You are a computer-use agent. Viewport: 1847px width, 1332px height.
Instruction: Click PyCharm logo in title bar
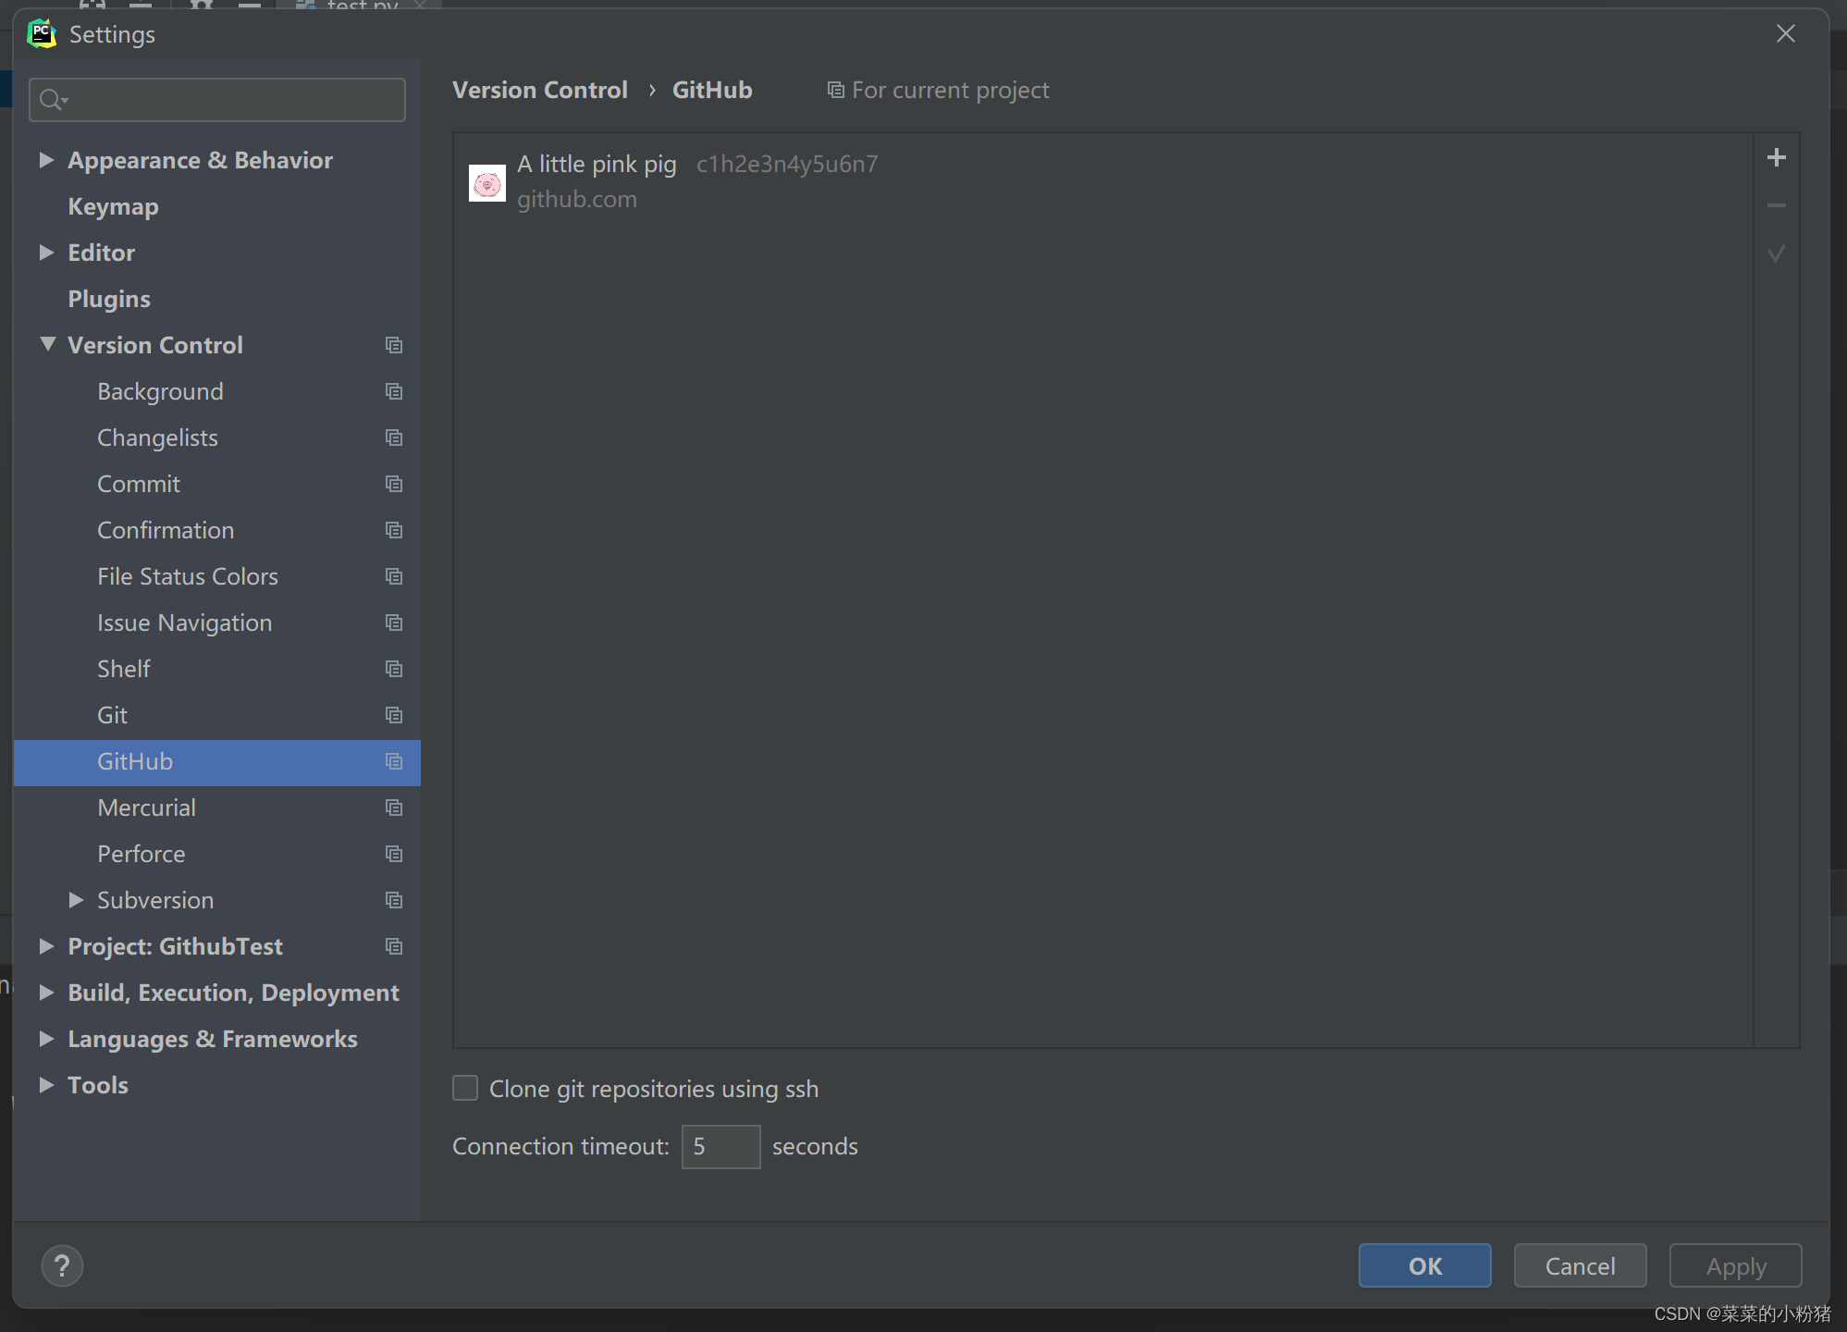pos(42,33)
